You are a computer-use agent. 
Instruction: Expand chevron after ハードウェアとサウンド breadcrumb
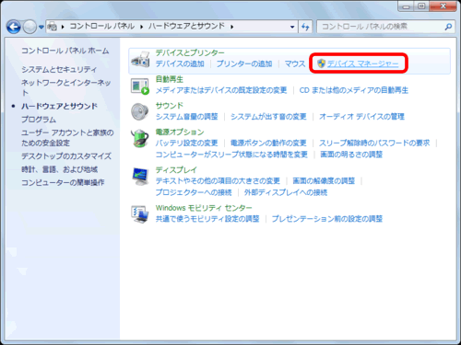(232, 27)
